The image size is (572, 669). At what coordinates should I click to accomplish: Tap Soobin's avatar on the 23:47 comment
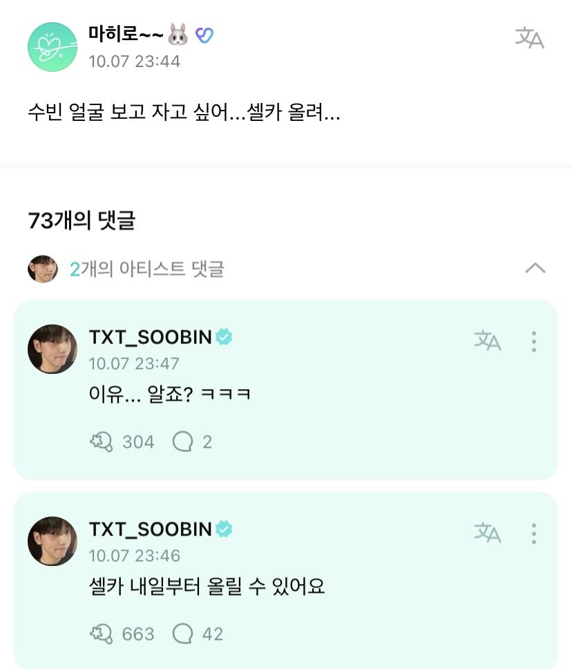pos(53,349)
